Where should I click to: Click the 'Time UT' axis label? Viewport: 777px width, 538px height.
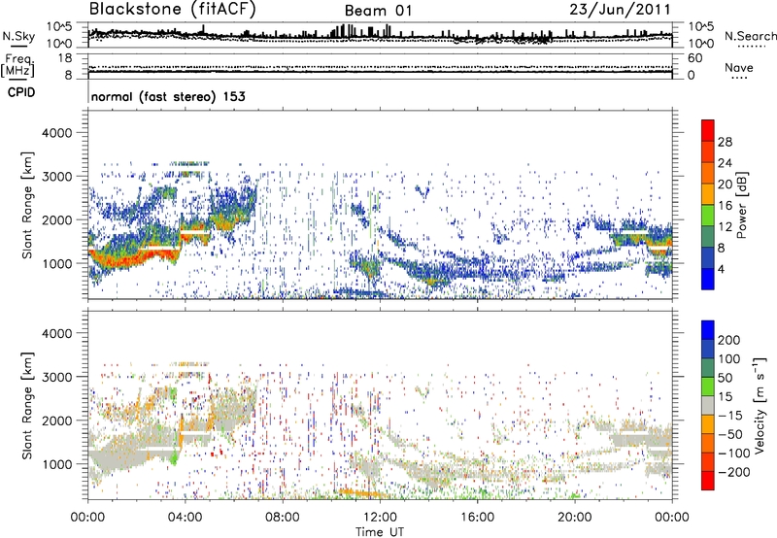pos(380,532)
